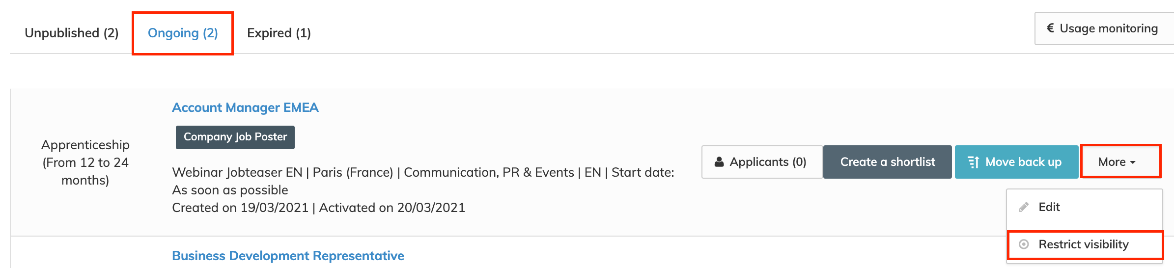View Applicants (0) for Account Manager EMEA
Image resolution: width=1174 pixels, height=268 pixels.
pyautogui.click(x=762, y=162)
